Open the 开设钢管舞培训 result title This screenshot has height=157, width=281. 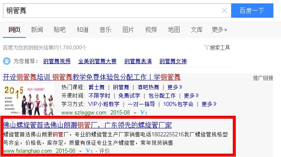tap(92, 77)
